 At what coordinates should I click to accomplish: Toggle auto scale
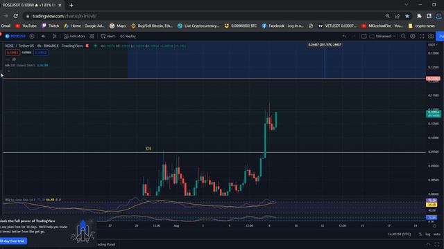coord(436,234)
